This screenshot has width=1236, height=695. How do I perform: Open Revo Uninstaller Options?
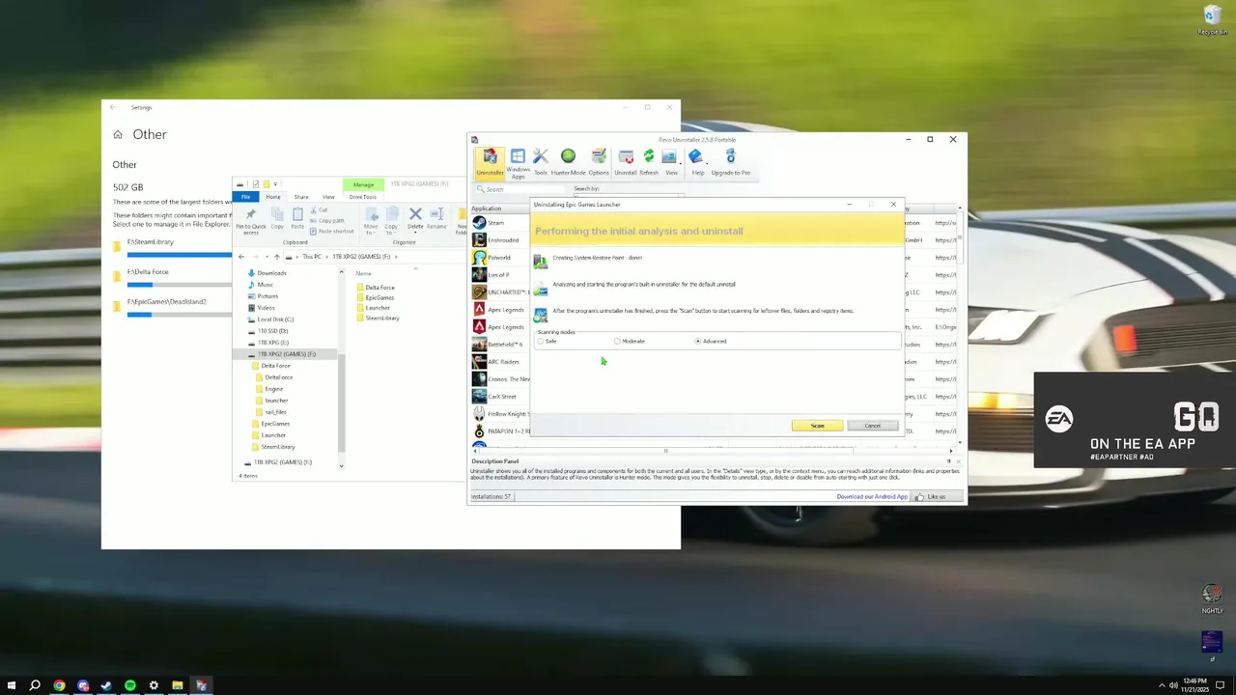click(x=599, y=162)
